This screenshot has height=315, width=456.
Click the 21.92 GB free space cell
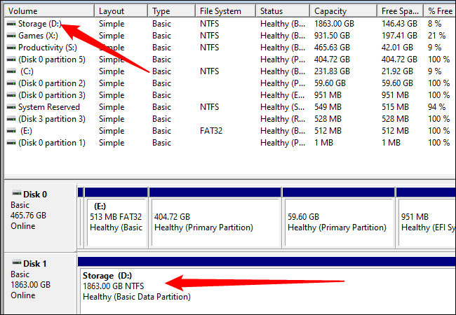397,71
